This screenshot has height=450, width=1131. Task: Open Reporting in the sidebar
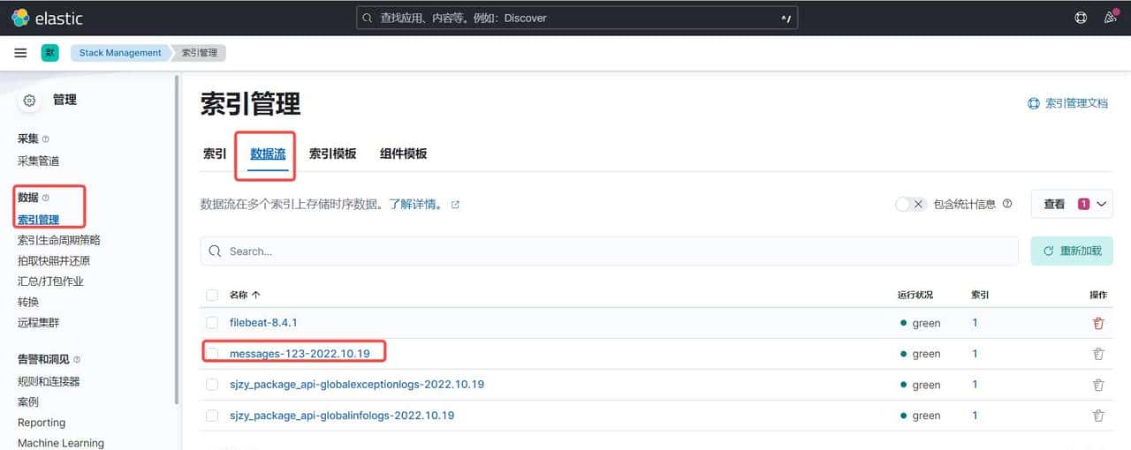(42, 423)
